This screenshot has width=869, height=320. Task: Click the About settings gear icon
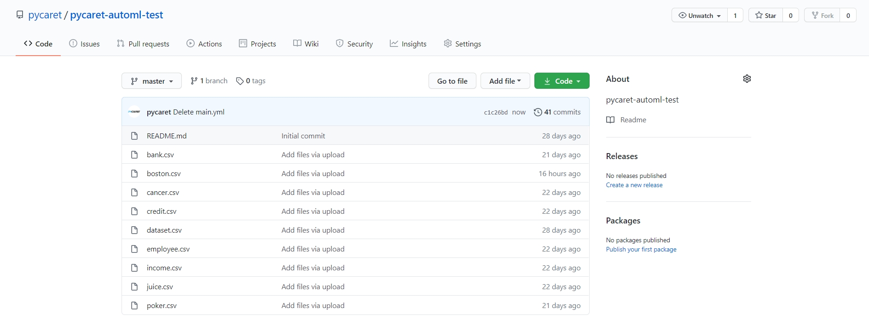[747, 79]
